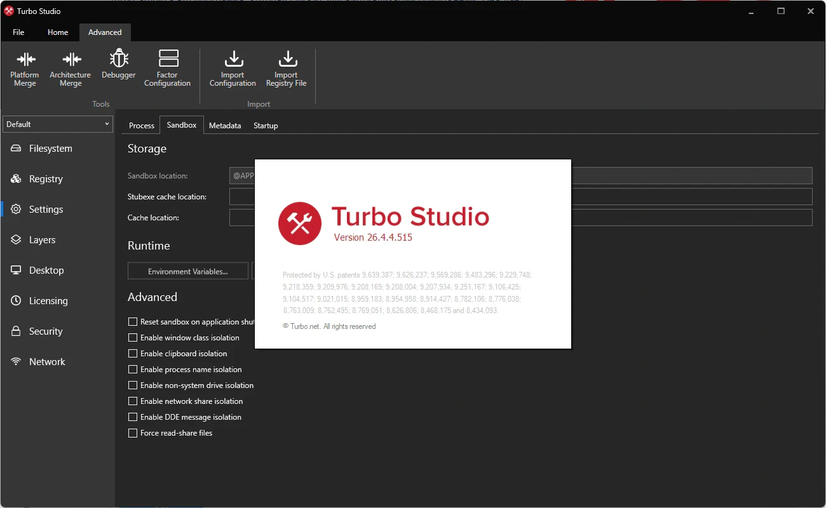826x508 pixels.
Task: Open the Network sidebar section
Action: (x=47, y=362)
